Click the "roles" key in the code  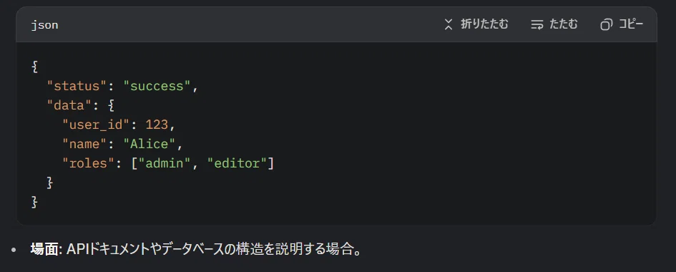(89, 163)
